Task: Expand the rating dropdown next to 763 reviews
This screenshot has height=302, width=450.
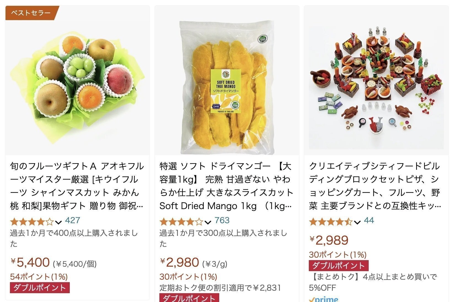Action: [208, 222]
